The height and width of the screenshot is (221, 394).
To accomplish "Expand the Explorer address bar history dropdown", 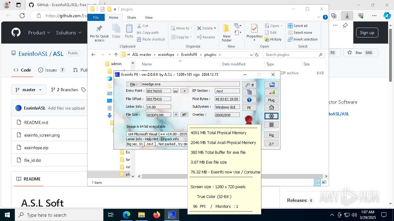I will coord(251,55).
